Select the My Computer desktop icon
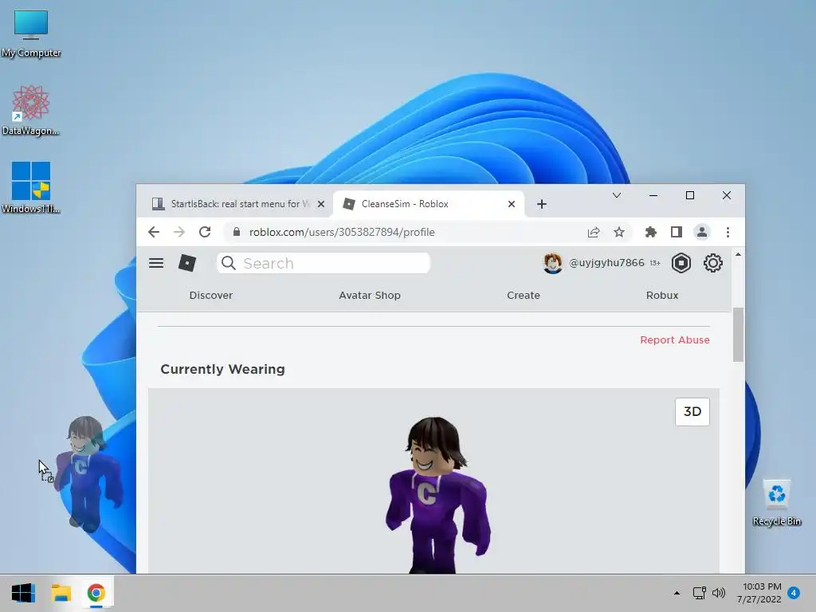 point(31,33)
